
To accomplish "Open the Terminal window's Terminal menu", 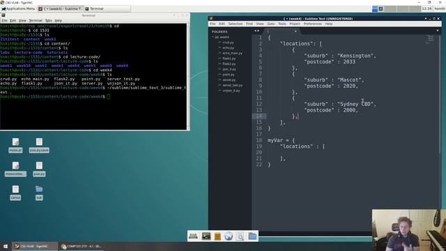I will tap(36, 20).
